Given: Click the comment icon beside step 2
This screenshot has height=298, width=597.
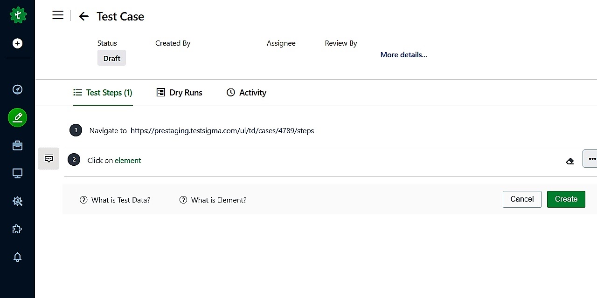Looking at the screenshot, I should 49,158.
